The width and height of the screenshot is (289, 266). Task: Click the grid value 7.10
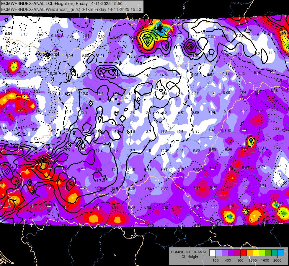[x=181, y=188]
